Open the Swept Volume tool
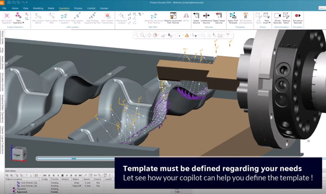This screenshot has width=326, height=194. coord(196,18)
